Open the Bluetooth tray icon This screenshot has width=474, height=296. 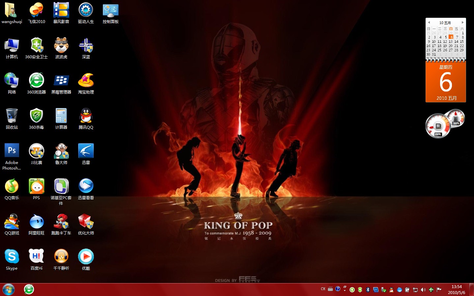368,290
